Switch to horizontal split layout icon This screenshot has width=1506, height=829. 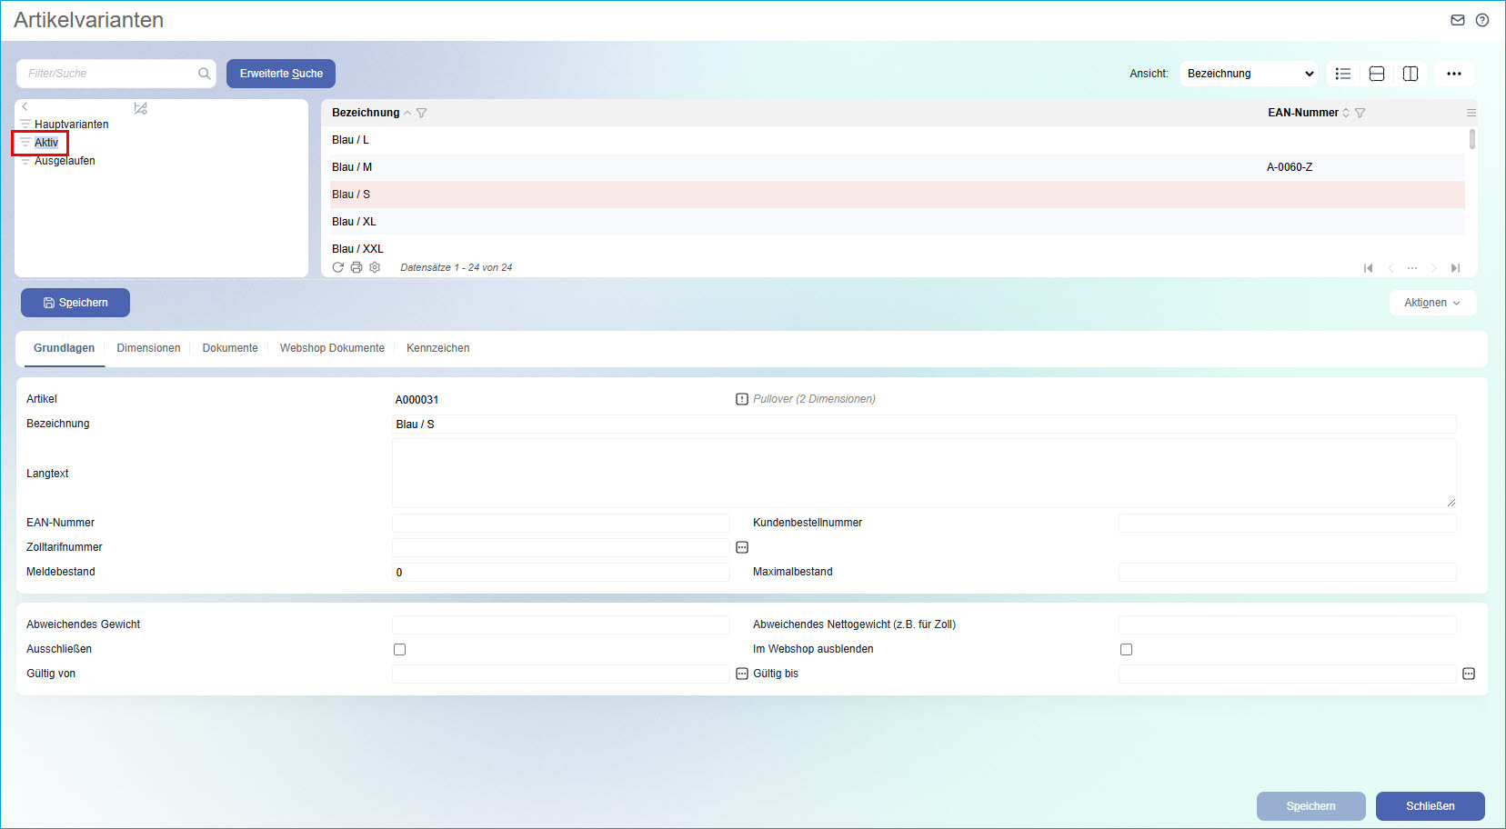tap(1377, 74)
